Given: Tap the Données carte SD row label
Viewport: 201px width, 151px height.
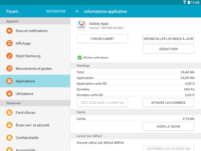Looking at the screenshot, I should click(x=90, y=95).
